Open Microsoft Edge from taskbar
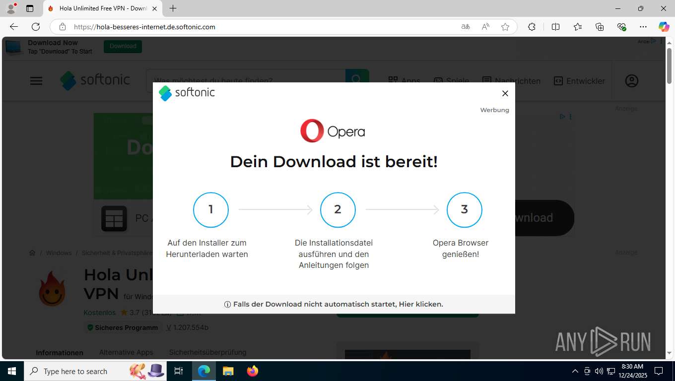The width and height of the screenshot is (675, 381). [204, 371]
